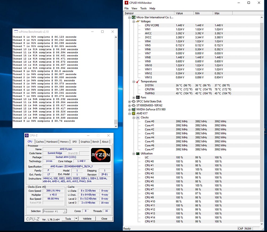The image size is (267, 232).
Task: Switch to the SPD tab
Action: pos(74,142)
